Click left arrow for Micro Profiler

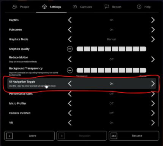click(x=70, y=103)
